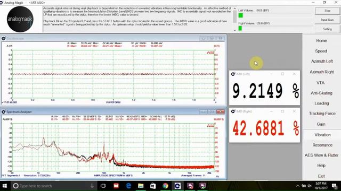Show hidden system tray icons
The image size is (341, 191).
click(x=297, y=186)
